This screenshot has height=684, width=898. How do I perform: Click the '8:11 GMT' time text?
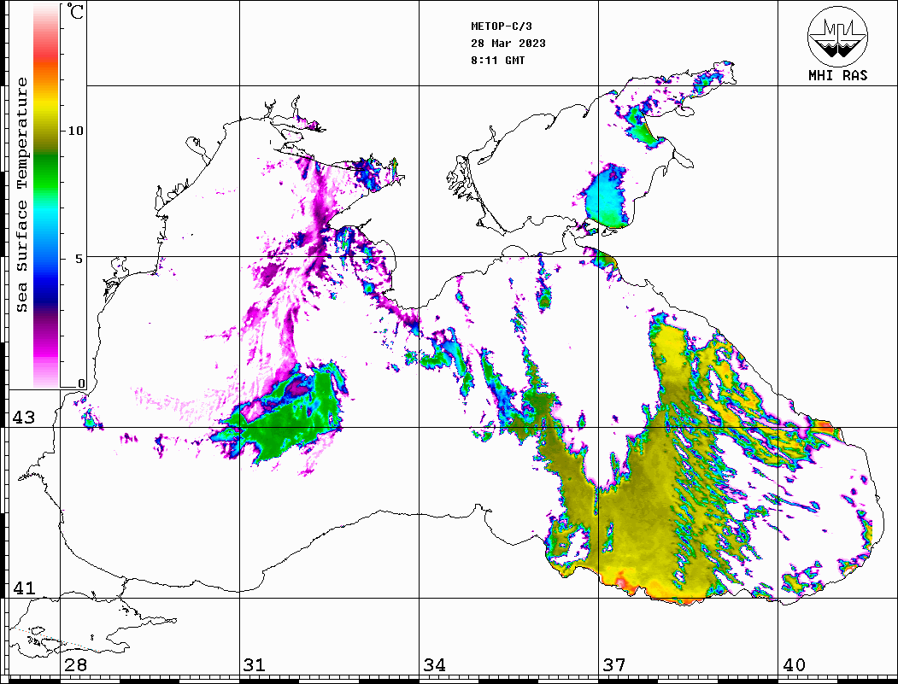tap(498, 61)
